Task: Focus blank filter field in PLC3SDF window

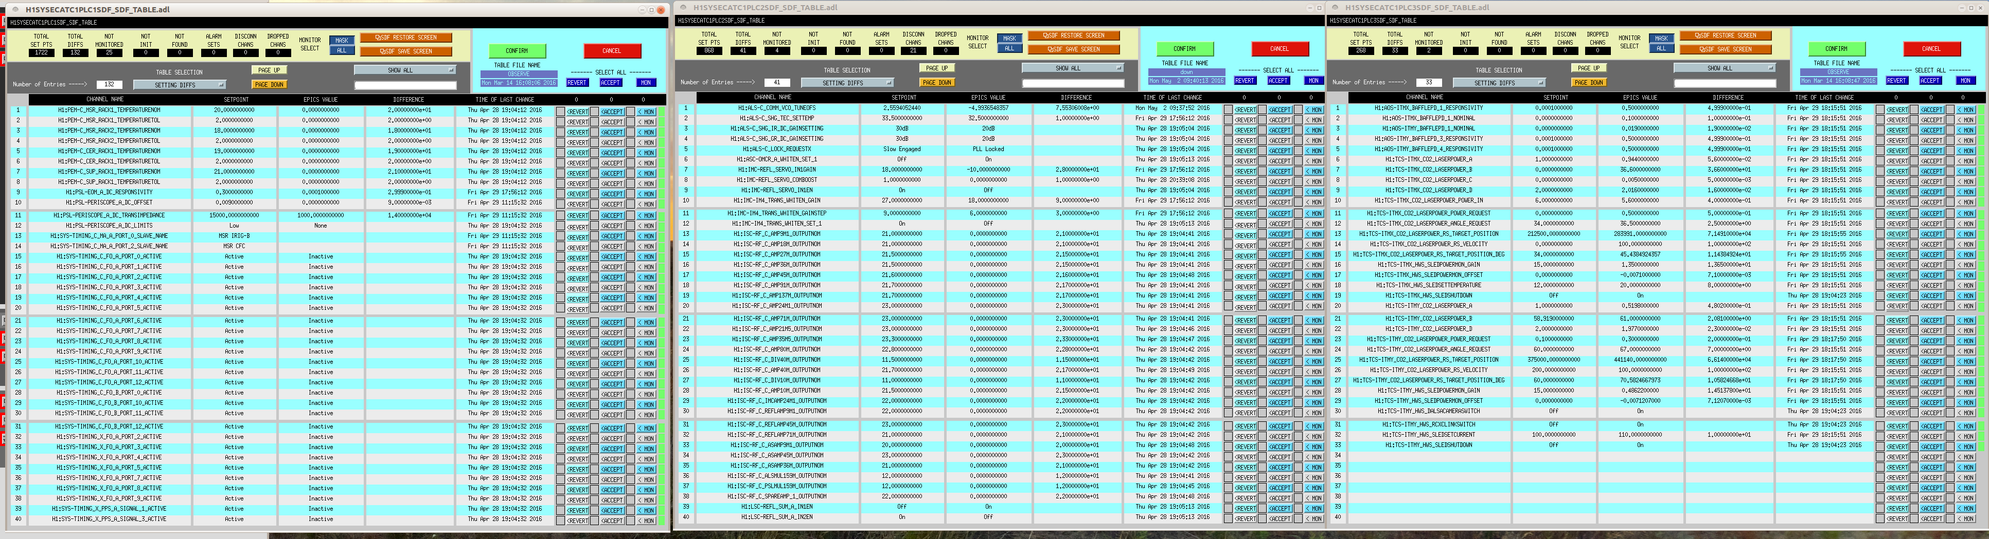Action: [x=1724, y=83]
